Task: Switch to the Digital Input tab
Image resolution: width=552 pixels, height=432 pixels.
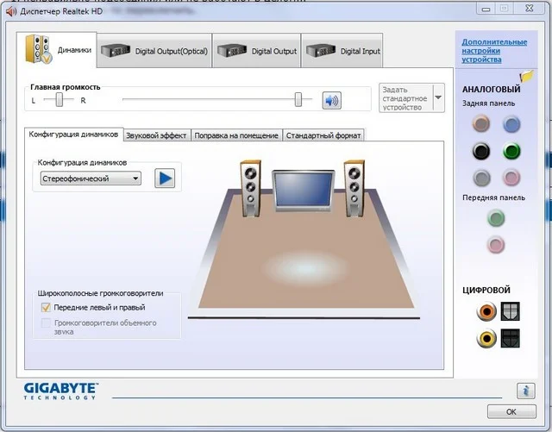Action: click(x=342, y=51)
